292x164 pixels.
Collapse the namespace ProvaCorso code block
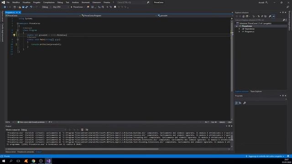click(x=18, y=23)
